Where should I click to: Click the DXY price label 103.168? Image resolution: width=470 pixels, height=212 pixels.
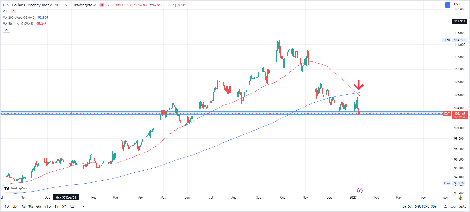[x=460, y=114]
